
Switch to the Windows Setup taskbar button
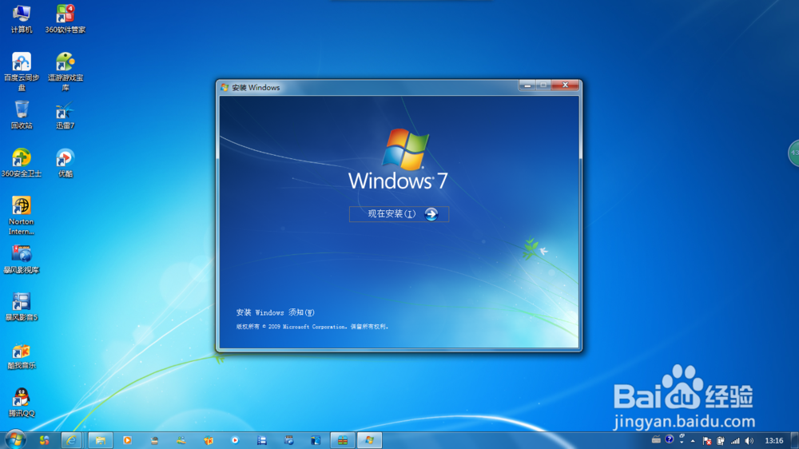tap(369, 440)
